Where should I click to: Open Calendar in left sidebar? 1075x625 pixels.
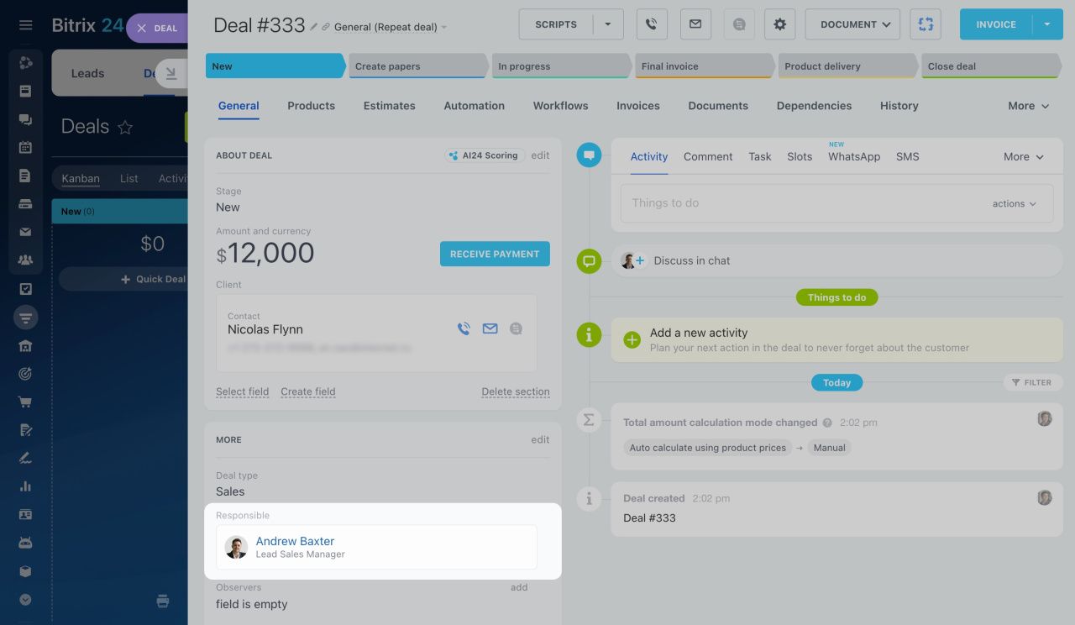(x=25, y=147)
